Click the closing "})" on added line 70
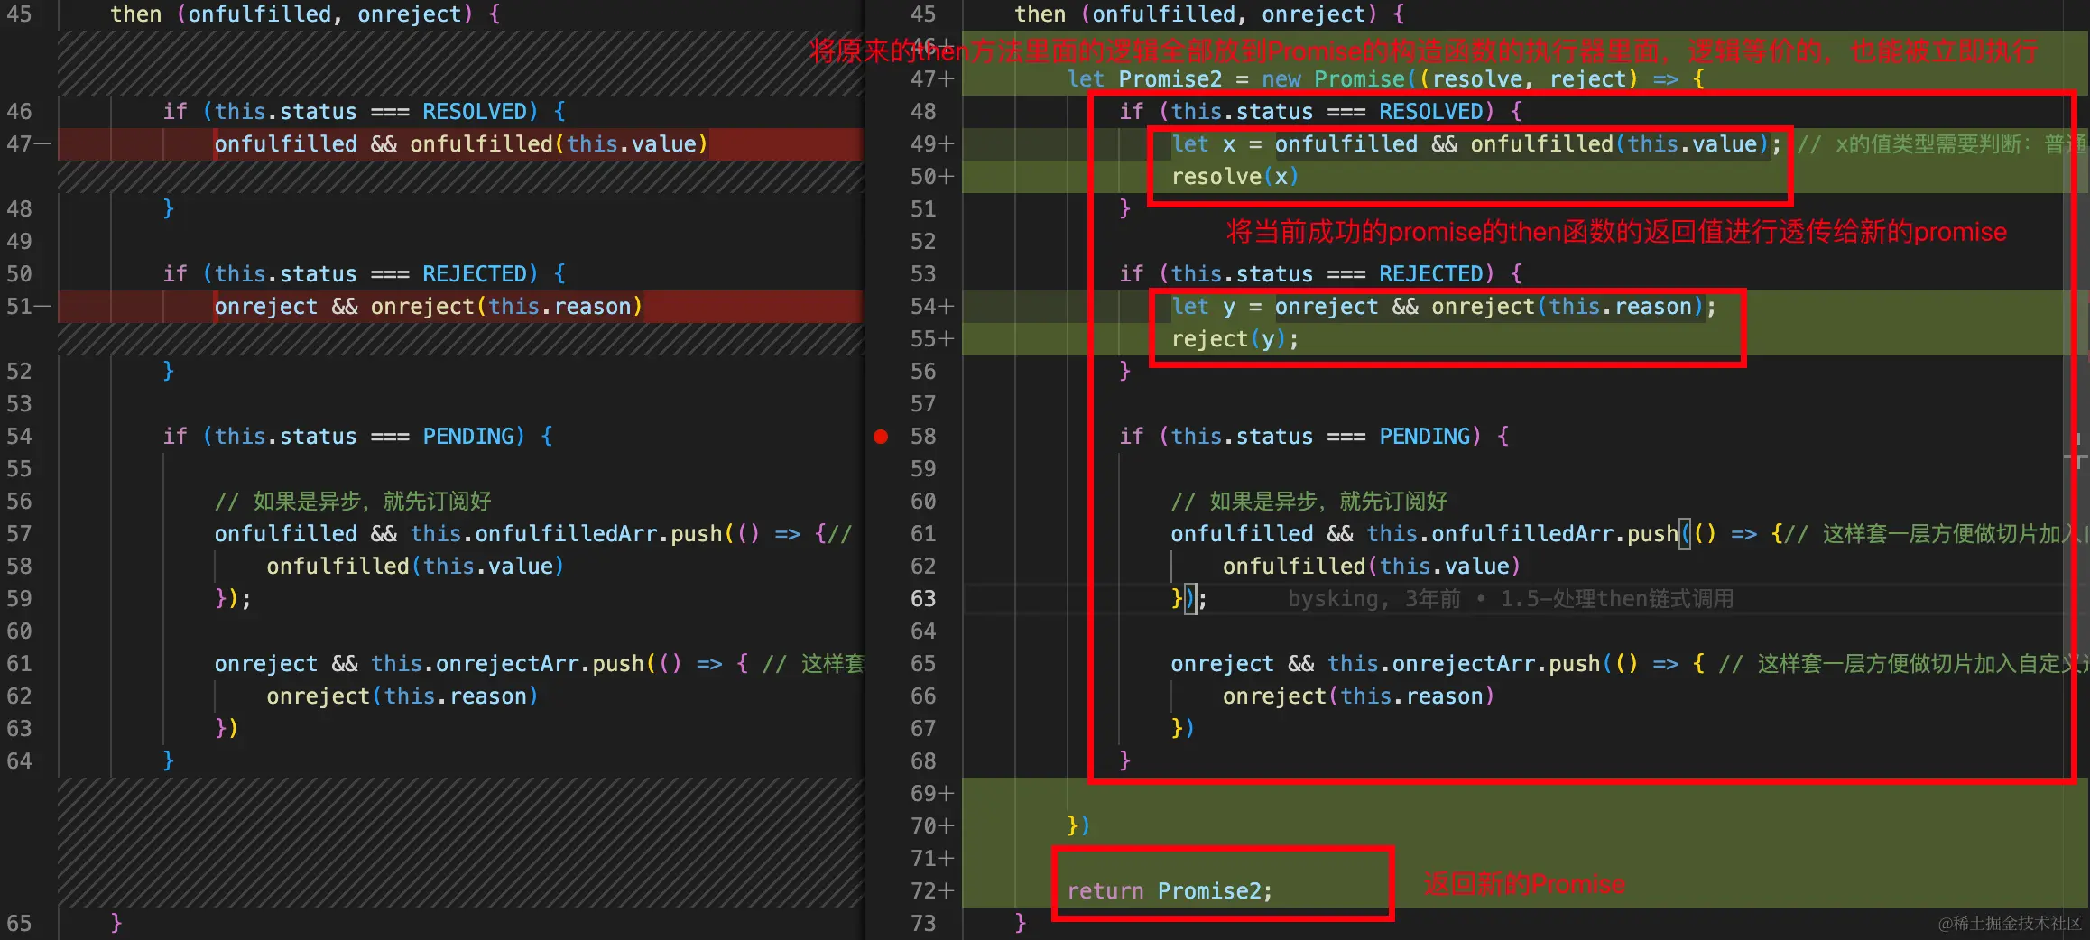This screenshot has height=940, width=2090. [x=1079, y=826]
